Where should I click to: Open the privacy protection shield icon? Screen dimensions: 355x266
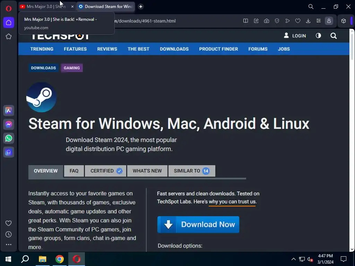pyautogui.click(x=277, y=21)
